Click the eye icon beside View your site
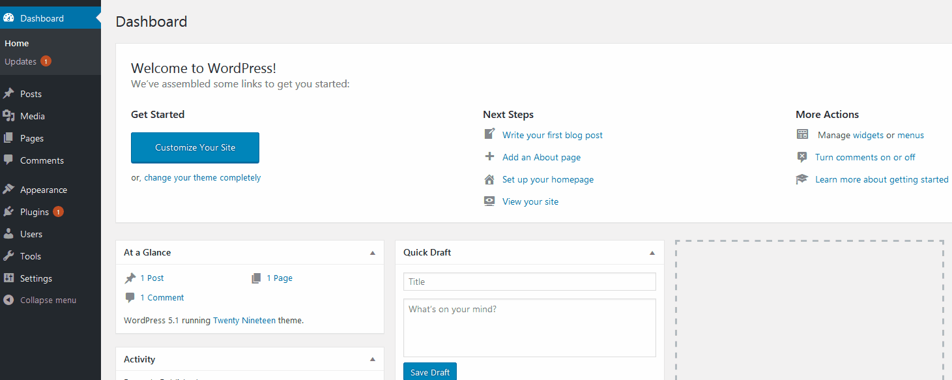The image size is (952, 380). [489, 201]
